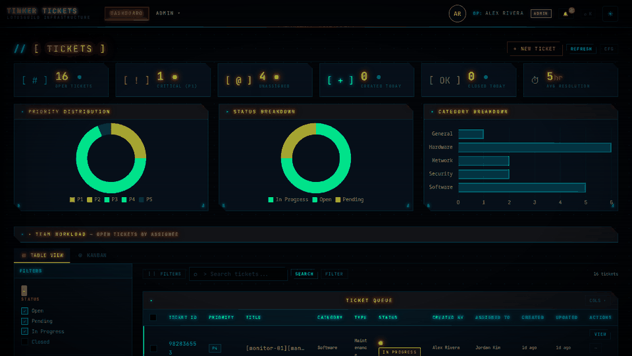This screenshot has height=356, width=632.
Task: Select all tickets with header checkbox
Action: coord(153,318)
